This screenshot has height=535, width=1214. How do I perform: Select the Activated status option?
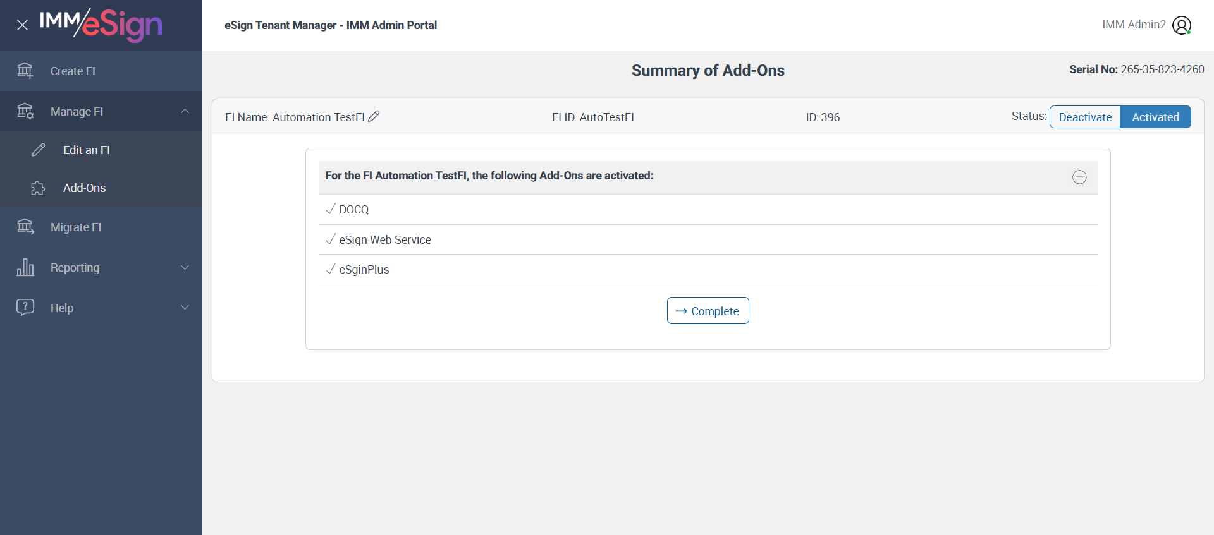point(1155,117)
